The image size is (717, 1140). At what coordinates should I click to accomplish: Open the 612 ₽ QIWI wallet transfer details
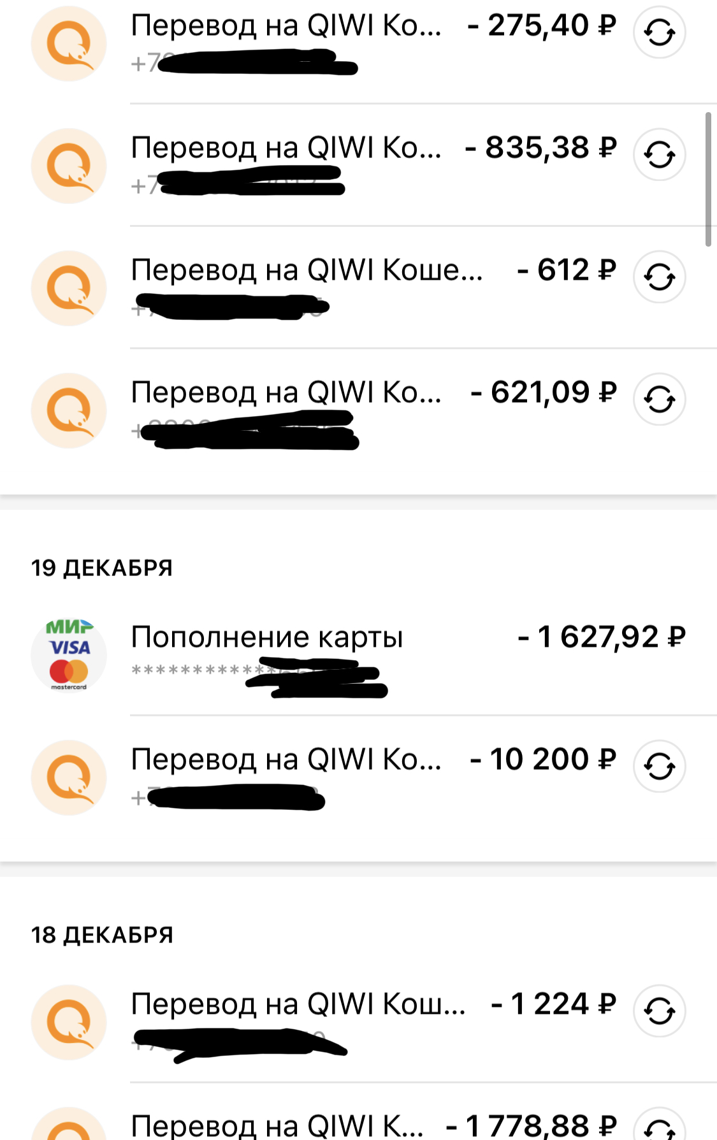tap(306, 270)
